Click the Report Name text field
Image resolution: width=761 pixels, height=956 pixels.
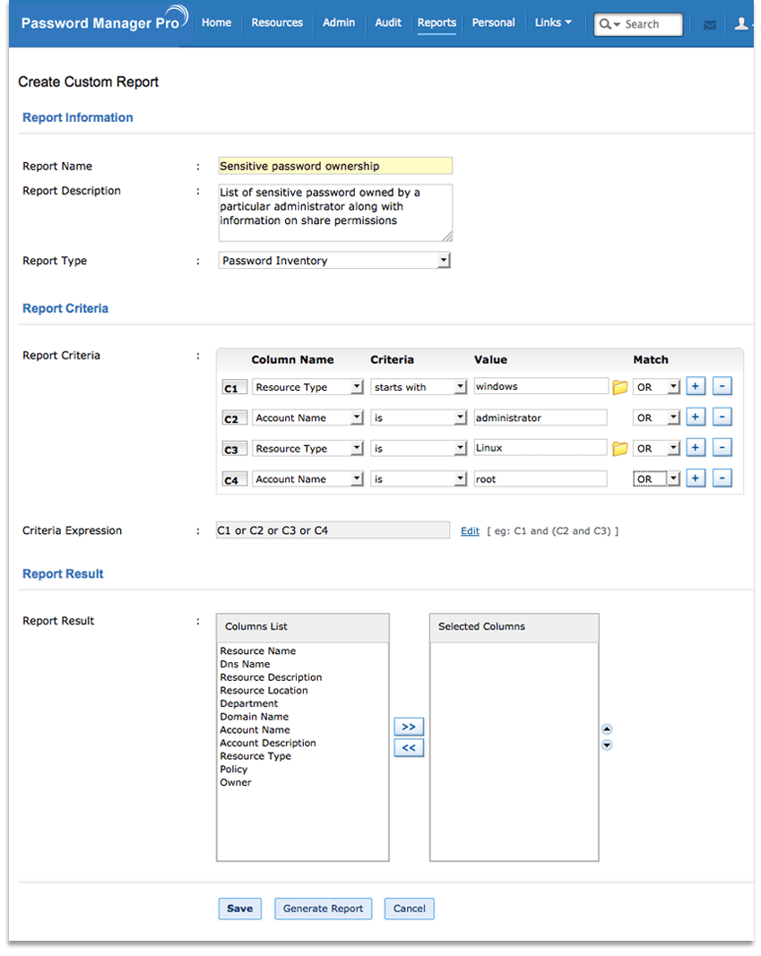tap(335, 166)
